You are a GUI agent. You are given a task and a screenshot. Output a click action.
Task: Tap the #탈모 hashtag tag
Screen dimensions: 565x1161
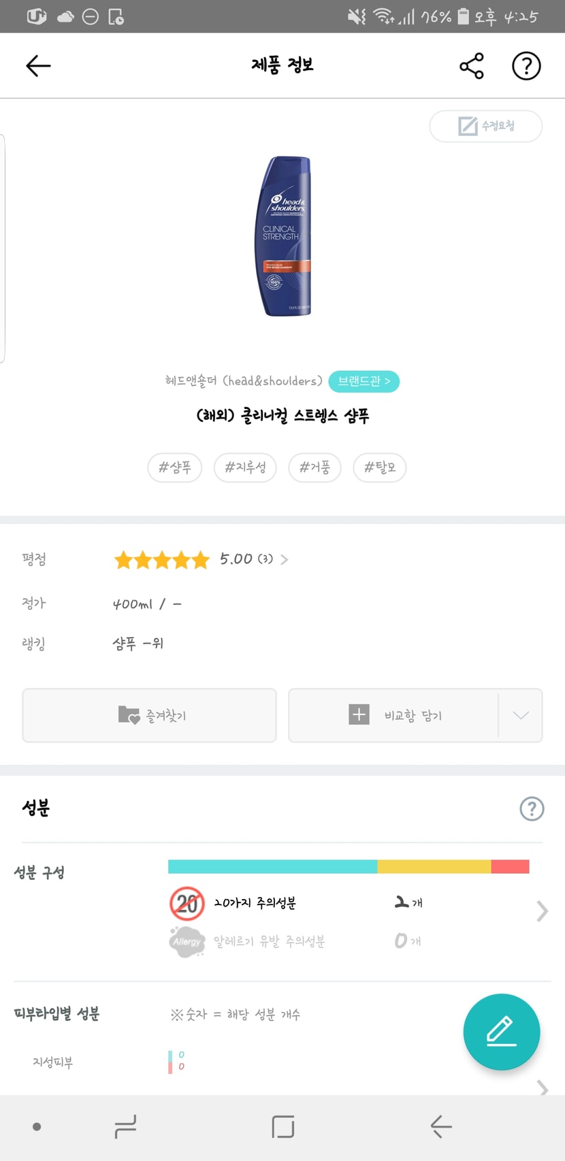coord(380,468)
